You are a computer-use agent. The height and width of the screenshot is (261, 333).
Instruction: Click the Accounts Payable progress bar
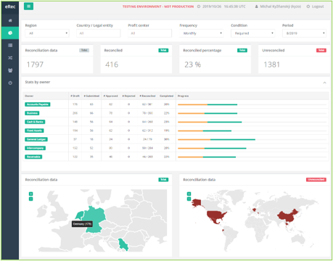pyautogui.click(x=252, y=104)
